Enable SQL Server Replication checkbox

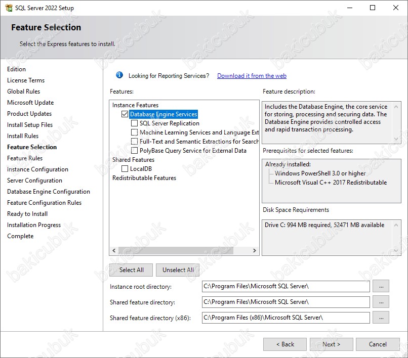click(134, 123)
